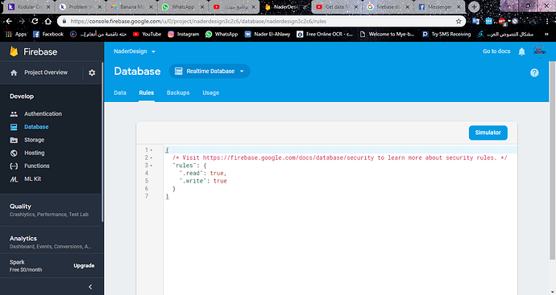Image resolution: width=556 pixels, height=295 pixels.
Task: Collapse code fold arrow on line 1
Action: pos(151,150)
